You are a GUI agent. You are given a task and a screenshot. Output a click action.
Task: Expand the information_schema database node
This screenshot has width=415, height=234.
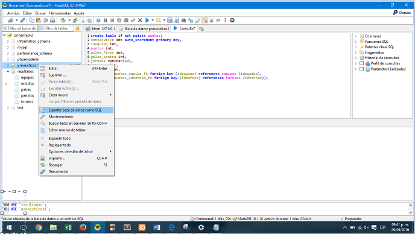(8, 41)
